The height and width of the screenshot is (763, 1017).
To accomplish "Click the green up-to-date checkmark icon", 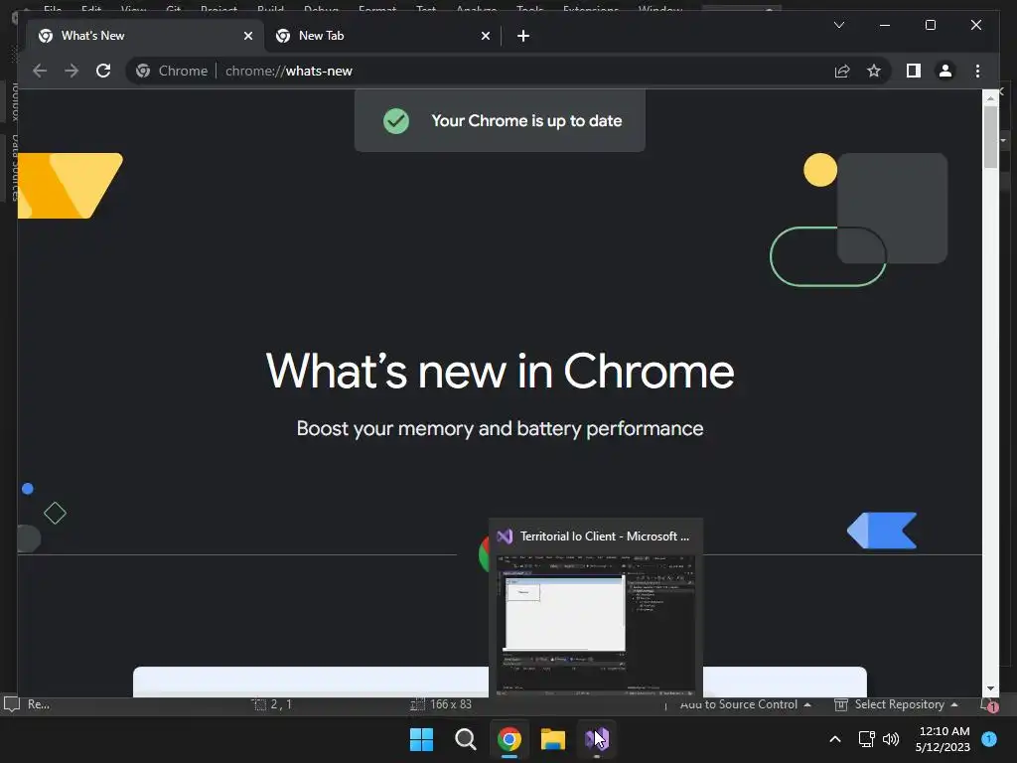I will click(x=396, y=120).
